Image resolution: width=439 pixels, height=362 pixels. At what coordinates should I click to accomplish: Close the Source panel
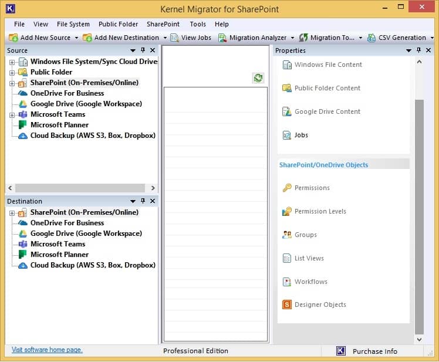[x=153, y=50]
